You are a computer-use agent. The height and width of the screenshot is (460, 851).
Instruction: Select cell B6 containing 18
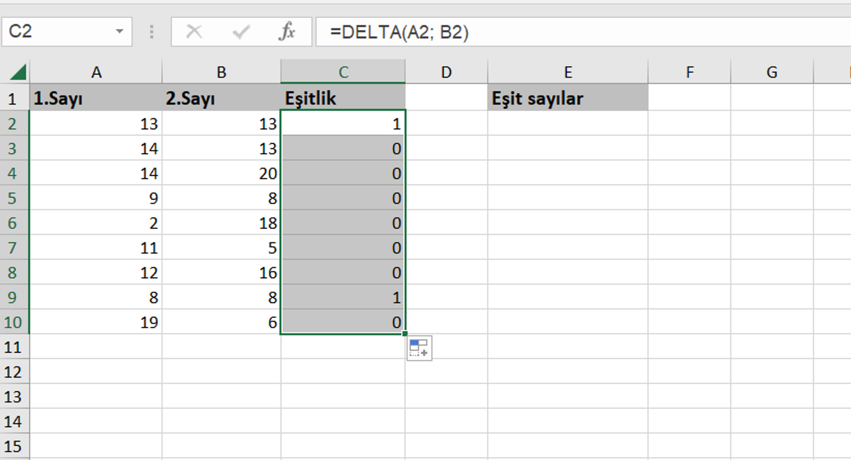coord(221,223)
